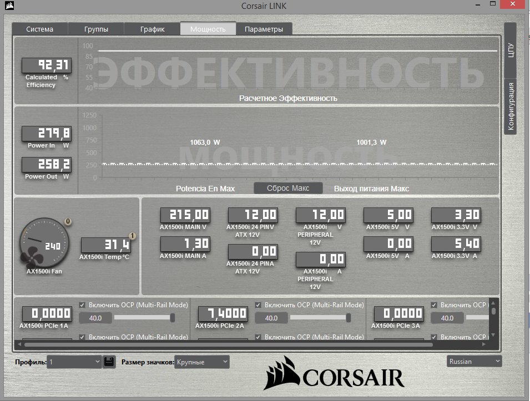Click the Corsair sails logo in title bar
Viewport: 530px width, 401px height.
(9, 6)
